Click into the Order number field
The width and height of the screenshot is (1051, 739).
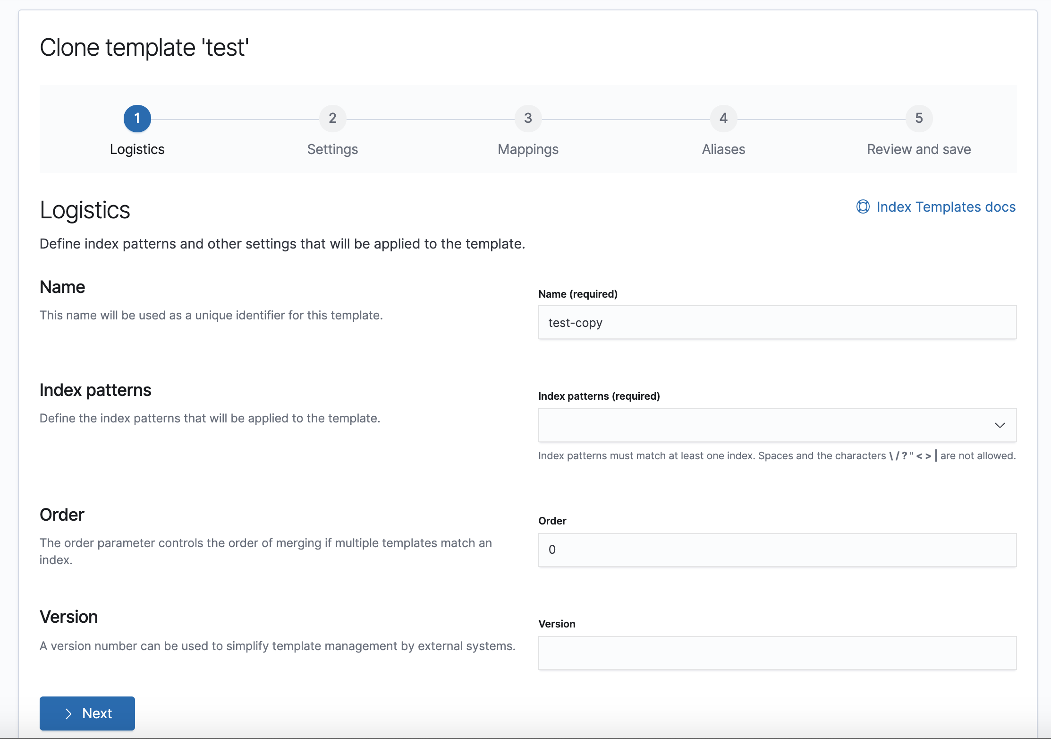click(x=777, y=550)
